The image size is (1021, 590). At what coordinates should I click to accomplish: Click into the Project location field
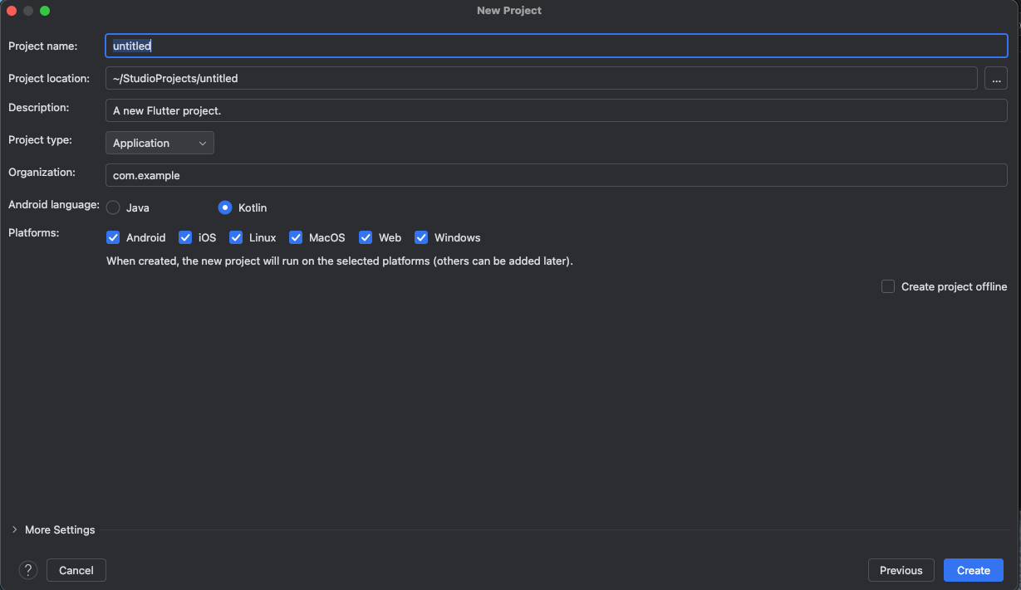point(542,78)
